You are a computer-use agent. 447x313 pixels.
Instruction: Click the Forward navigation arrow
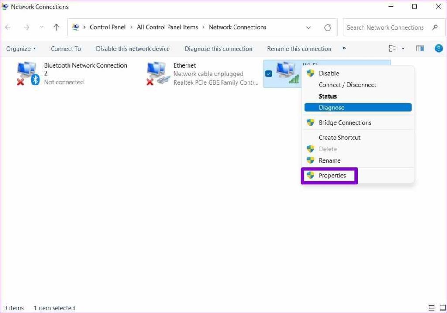[x=27, y=27]
